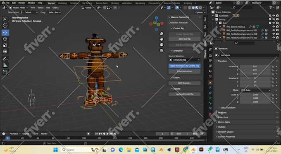The width and height of the screenshot is (281, 154).
Task: Click the Zero Out Rig button
Action: coord(184,39)
